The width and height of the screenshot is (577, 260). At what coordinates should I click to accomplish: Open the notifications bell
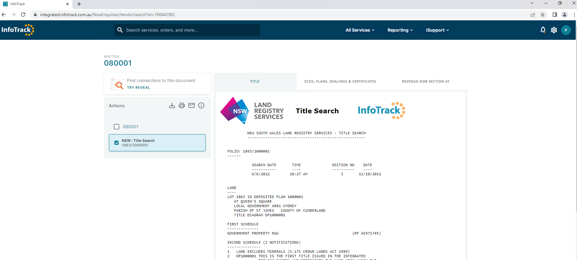point(543,30)
